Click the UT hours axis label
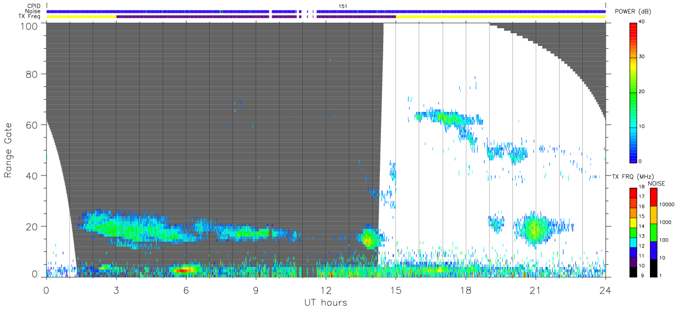The height and width of the screenshot is (314, 681). [326, 302]
